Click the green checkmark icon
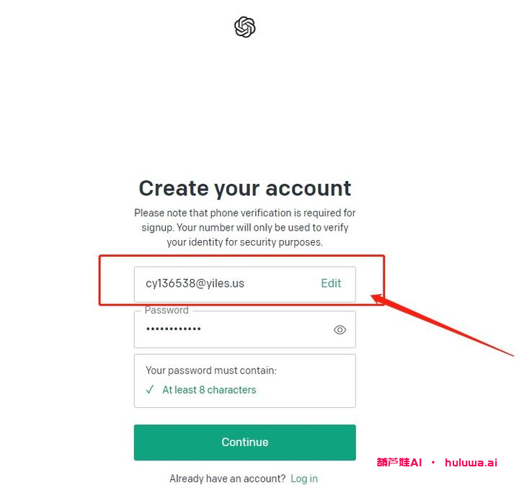 (x=150, y=390)
